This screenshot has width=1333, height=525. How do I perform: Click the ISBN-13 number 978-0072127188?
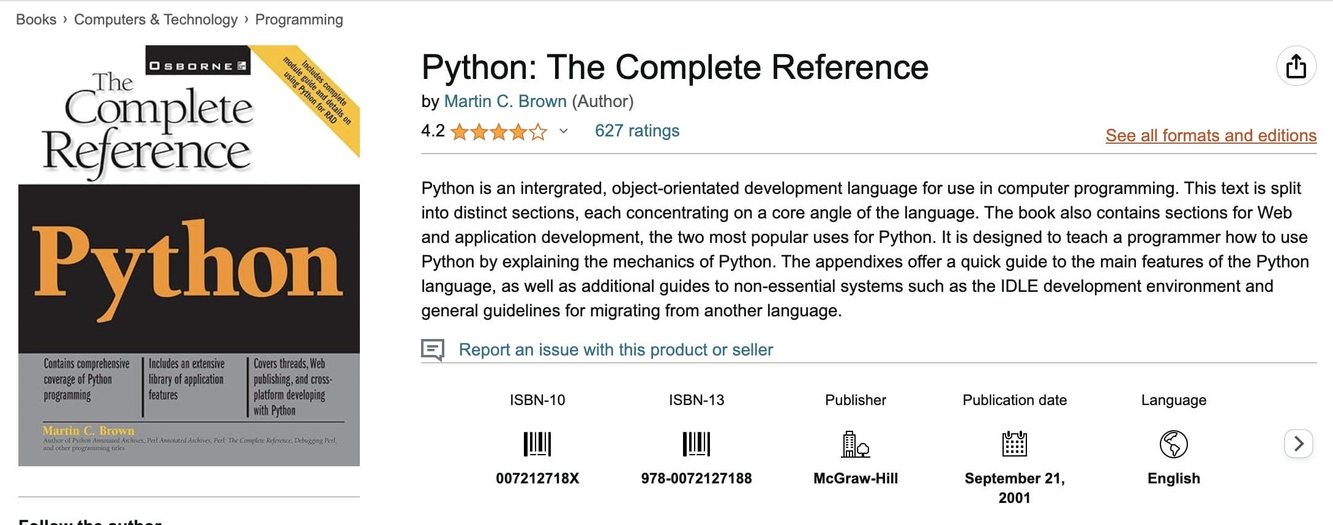pos(696,478)
